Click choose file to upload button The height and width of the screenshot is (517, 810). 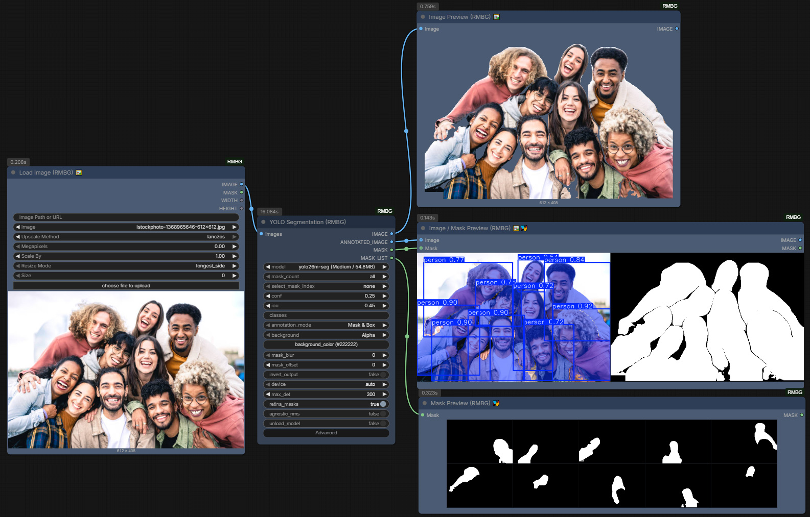[126, 286]
